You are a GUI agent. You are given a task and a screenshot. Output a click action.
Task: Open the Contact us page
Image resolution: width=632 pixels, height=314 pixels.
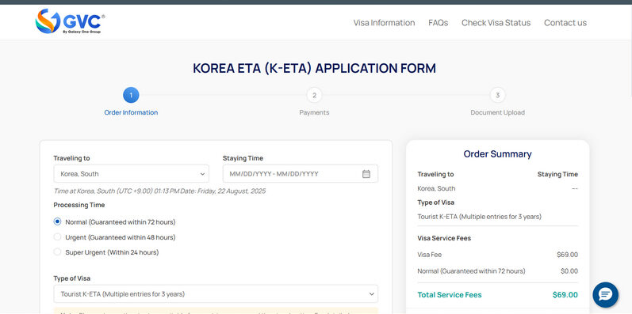565,23
